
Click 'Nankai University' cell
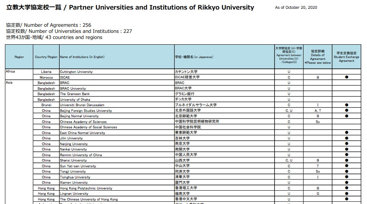117,149
